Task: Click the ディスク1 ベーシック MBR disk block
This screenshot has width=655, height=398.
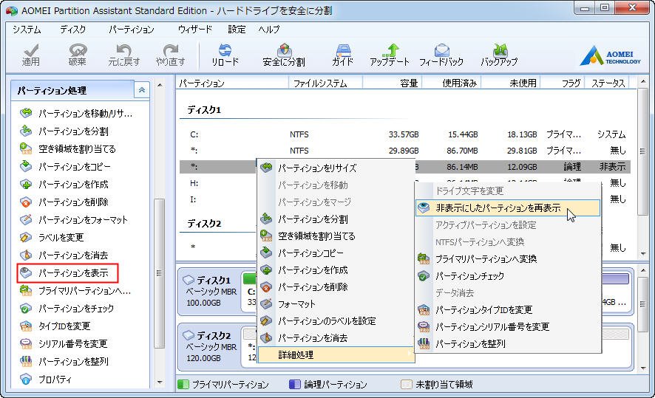Action: (210, 291)
